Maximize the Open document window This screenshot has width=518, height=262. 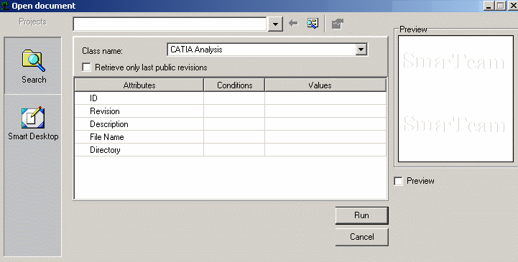tap(501, 6)
